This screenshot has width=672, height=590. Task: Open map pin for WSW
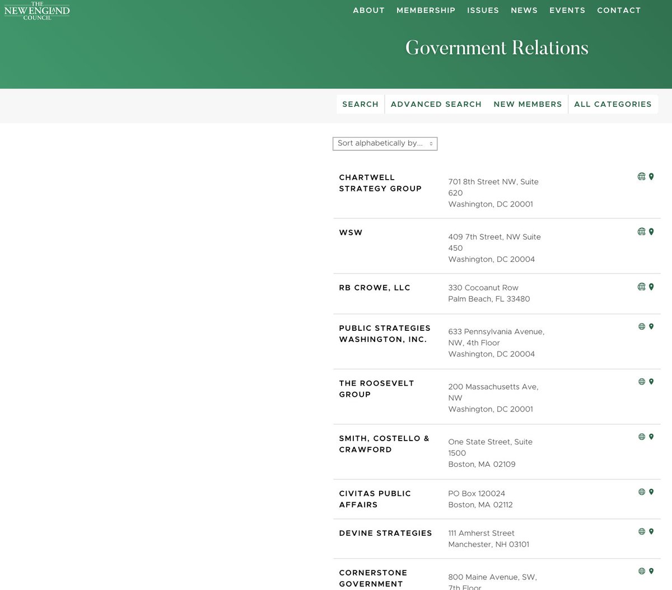click(651, 231)
